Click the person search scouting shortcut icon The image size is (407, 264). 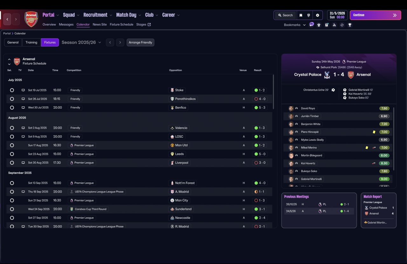tap(334, 25)
